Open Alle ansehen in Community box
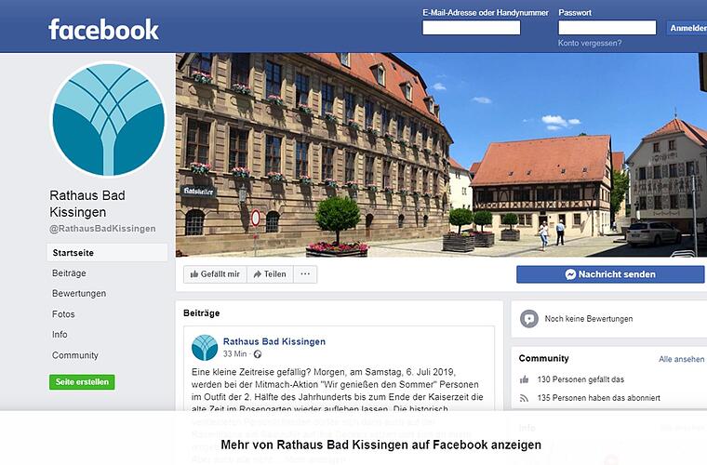 point(681,359)
